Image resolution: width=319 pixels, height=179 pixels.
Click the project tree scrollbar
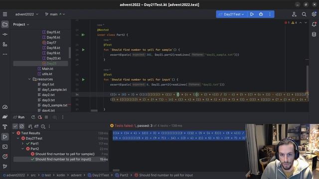point(70,53)
